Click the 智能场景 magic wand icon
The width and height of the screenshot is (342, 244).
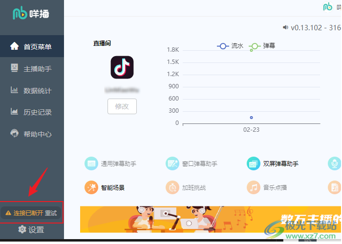point(91,187)
